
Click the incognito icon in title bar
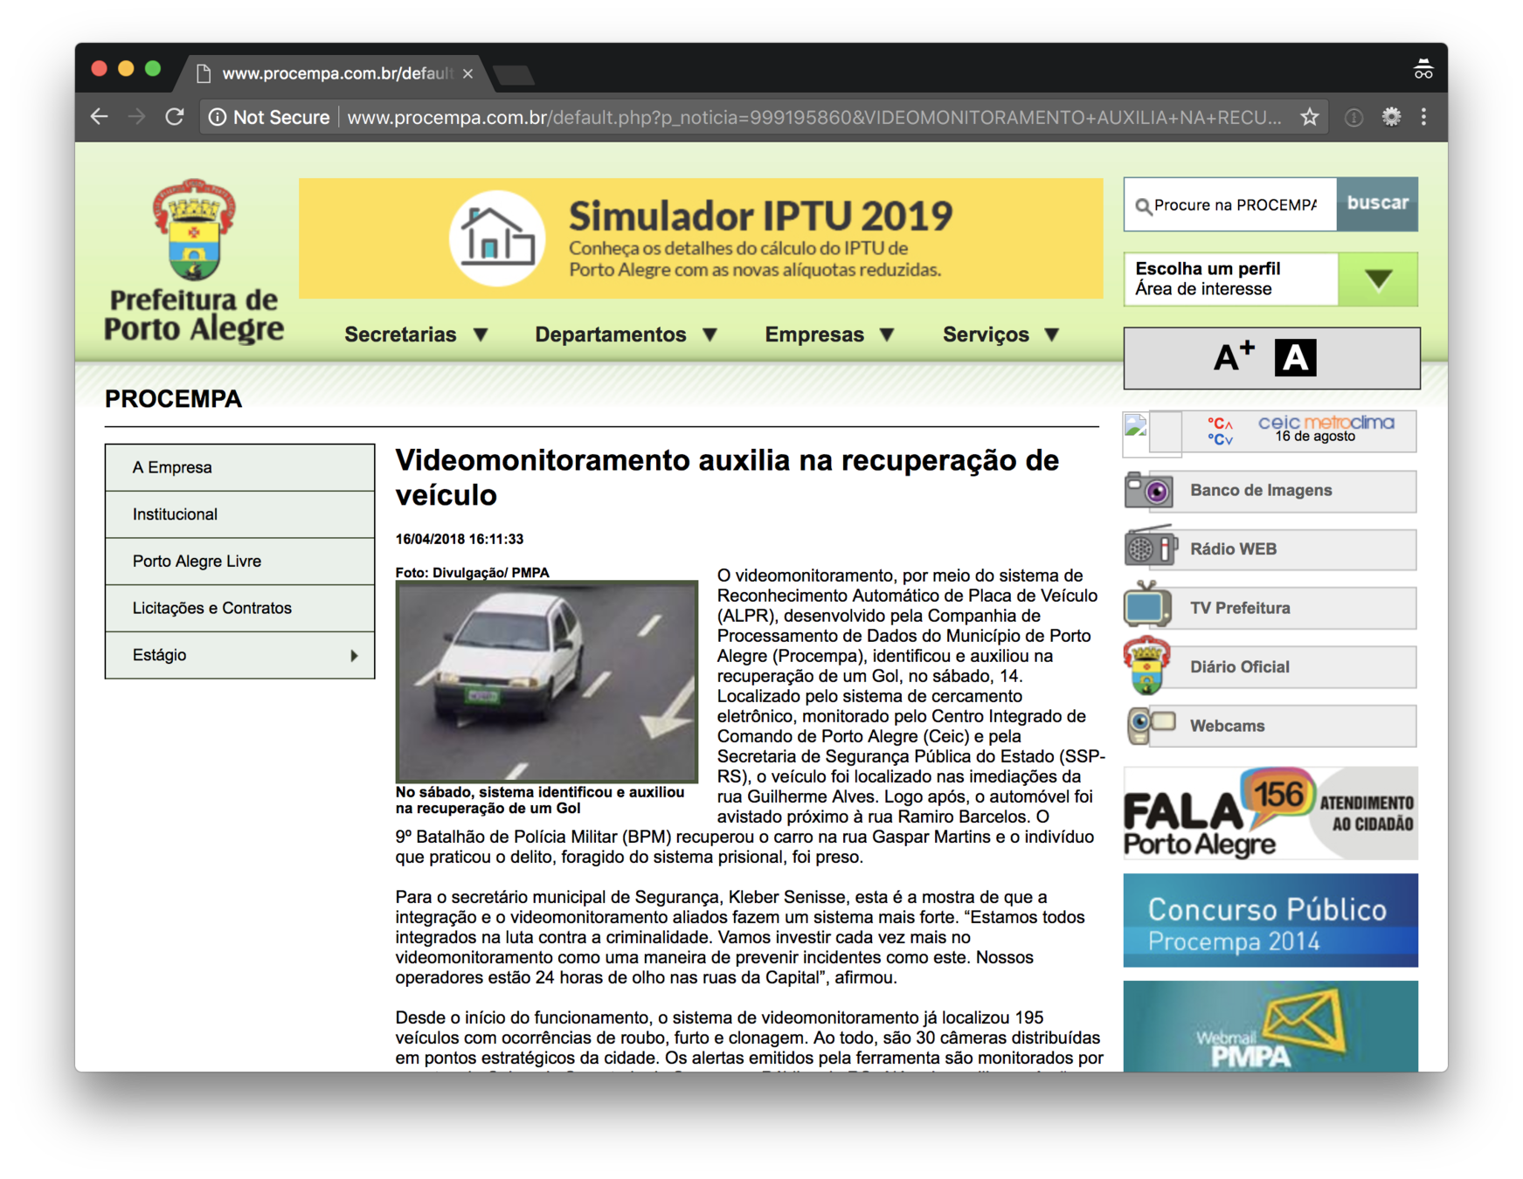tap(1423, 68)
